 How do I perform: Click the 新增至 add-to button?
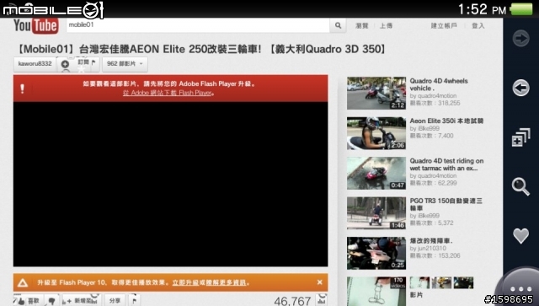81,300
